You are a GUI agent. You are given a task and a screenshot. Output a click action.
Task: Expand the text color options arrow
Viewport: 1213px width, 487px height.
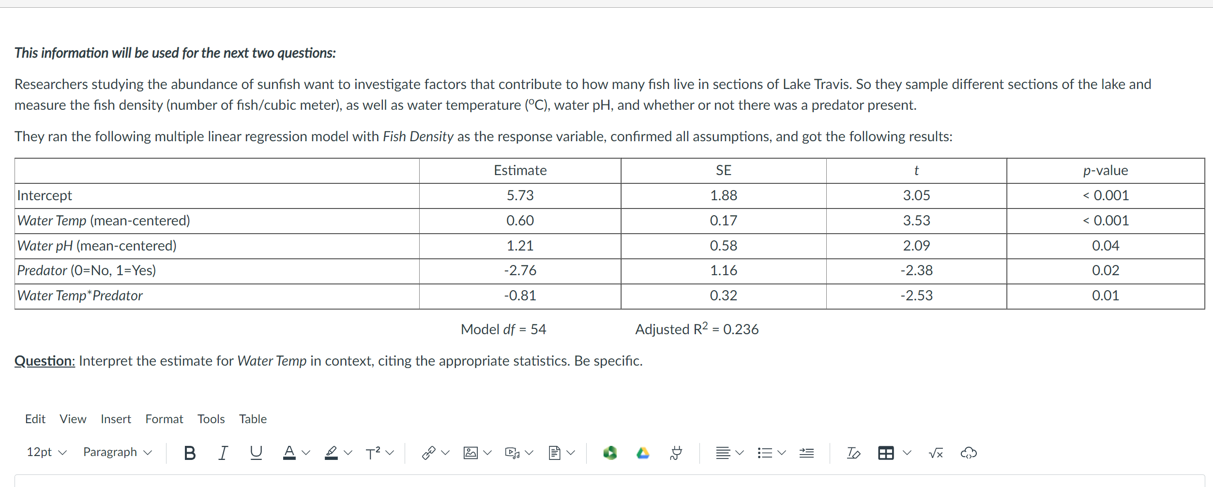pyautogui.click(x=306, y=453)
